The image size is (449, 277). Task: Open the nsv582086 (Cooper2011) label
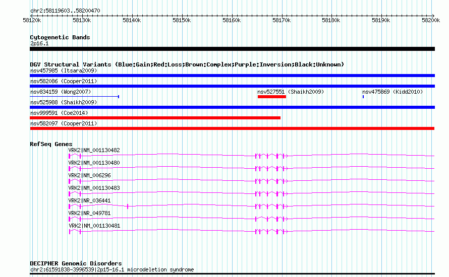(64, 81)
